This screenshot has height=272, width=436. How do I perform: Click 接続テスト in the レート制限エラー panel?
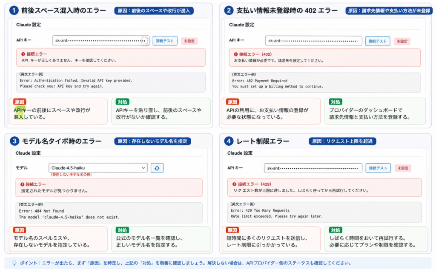click(x=378, y=168)
